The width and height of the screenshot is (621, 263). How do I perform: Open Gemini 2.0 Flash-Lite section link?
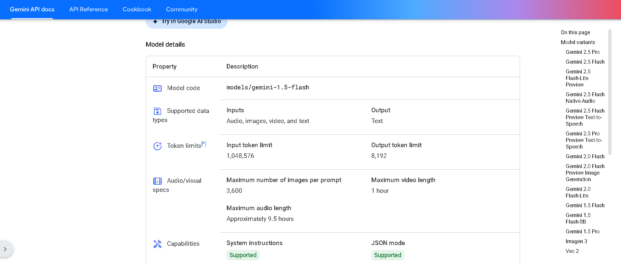point(578,192)
